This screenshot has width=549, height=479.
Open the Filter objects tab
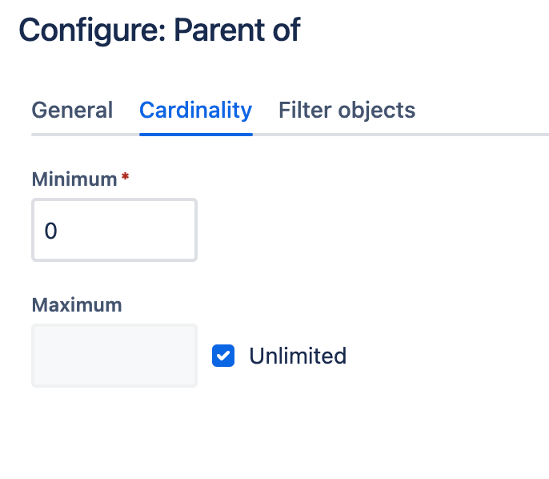click(x=347, y=111)
